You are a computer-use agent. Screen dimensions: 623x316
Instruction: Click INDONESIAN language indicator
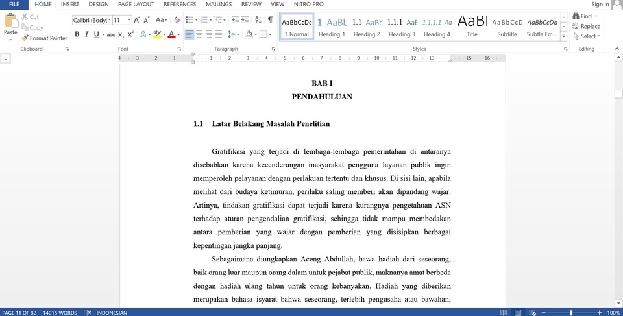[112, 313]
